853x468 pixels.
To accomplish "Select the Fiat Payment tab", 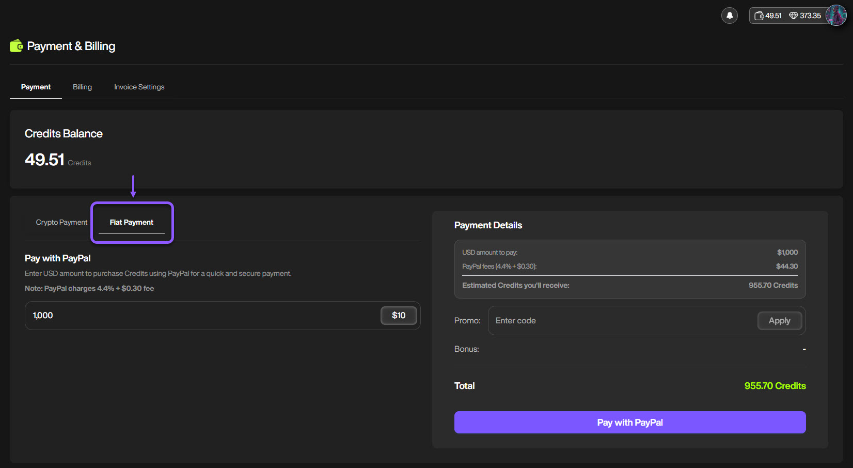I will coord(131,222).
